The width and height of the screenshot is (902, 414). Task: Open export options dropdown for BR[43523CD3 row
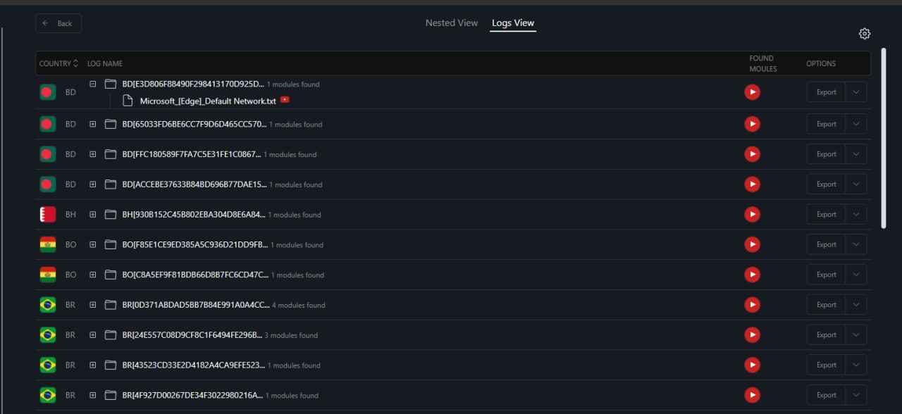[856, 365]
